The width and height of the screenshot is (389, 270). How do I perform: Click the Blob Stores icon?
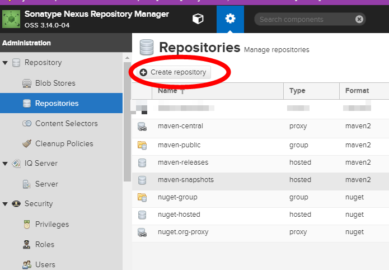[x=27, y=83]
